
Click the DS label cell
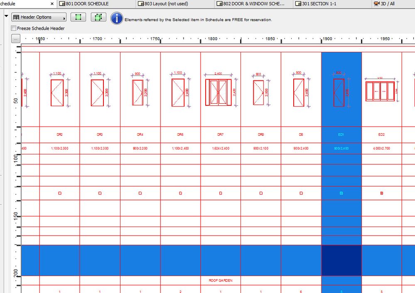tap(301, 134)
